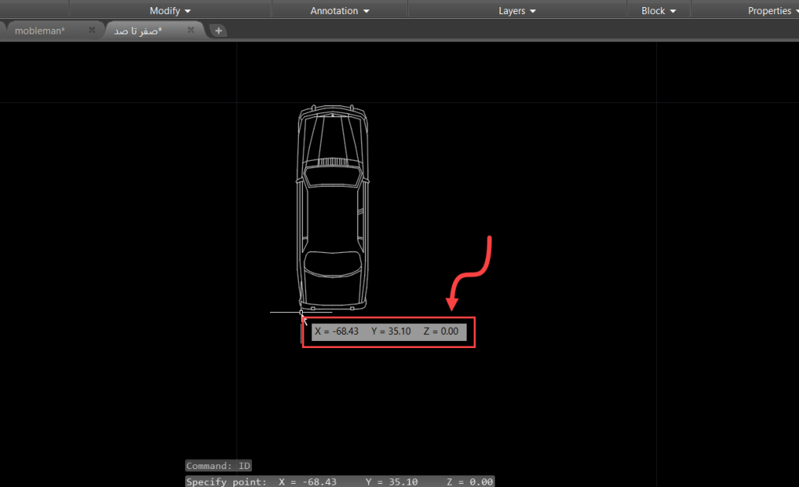Open the Layers panel dropdown
The image size is (799, 487).
point(517,11)
